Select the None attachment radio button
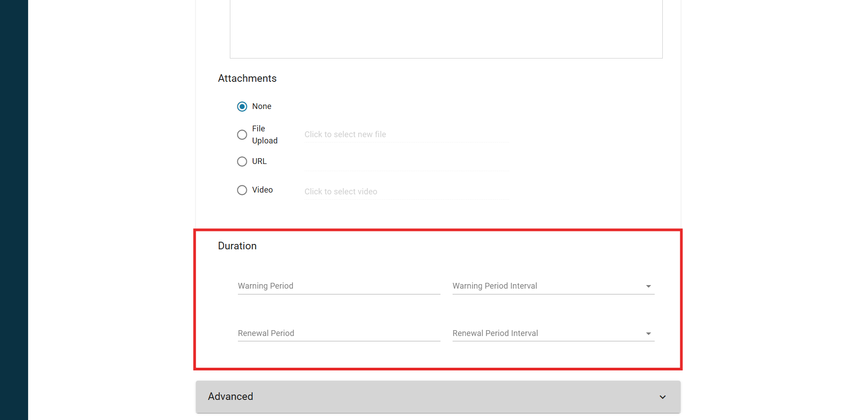847x420 pixels. 242,106
